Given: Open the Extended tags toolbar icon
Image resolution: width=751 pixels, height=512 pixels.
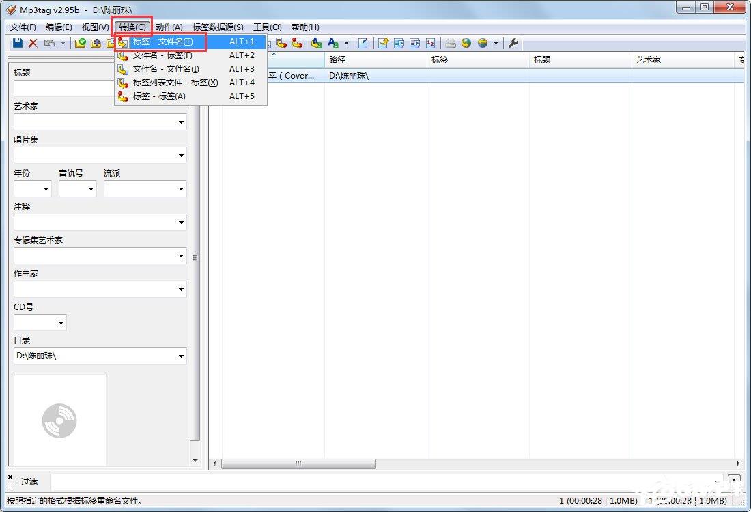Looking at the screenshot, I should pos(363,43).
